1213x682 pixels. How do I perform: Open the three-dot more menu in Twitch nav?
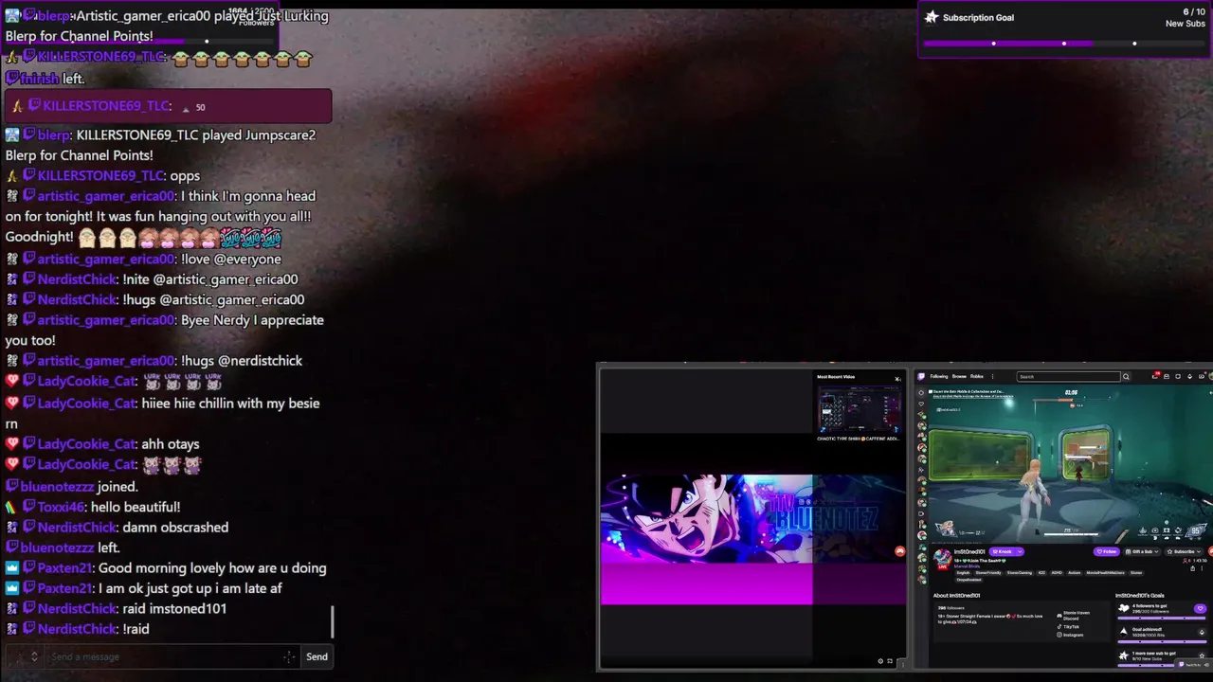pos(992,376)
